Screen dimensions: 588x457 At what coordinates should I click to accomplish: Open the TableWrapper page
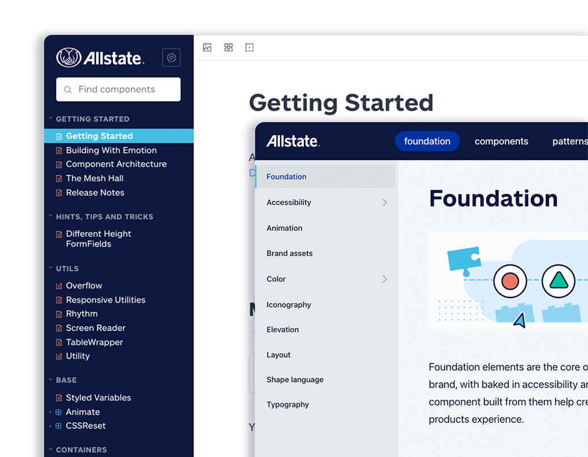pos(95,342)
